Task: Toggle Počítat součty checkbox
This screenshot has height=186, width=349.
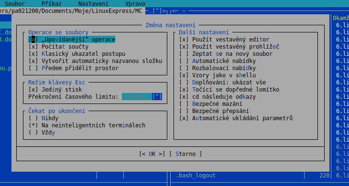Action: pos(58,47)
